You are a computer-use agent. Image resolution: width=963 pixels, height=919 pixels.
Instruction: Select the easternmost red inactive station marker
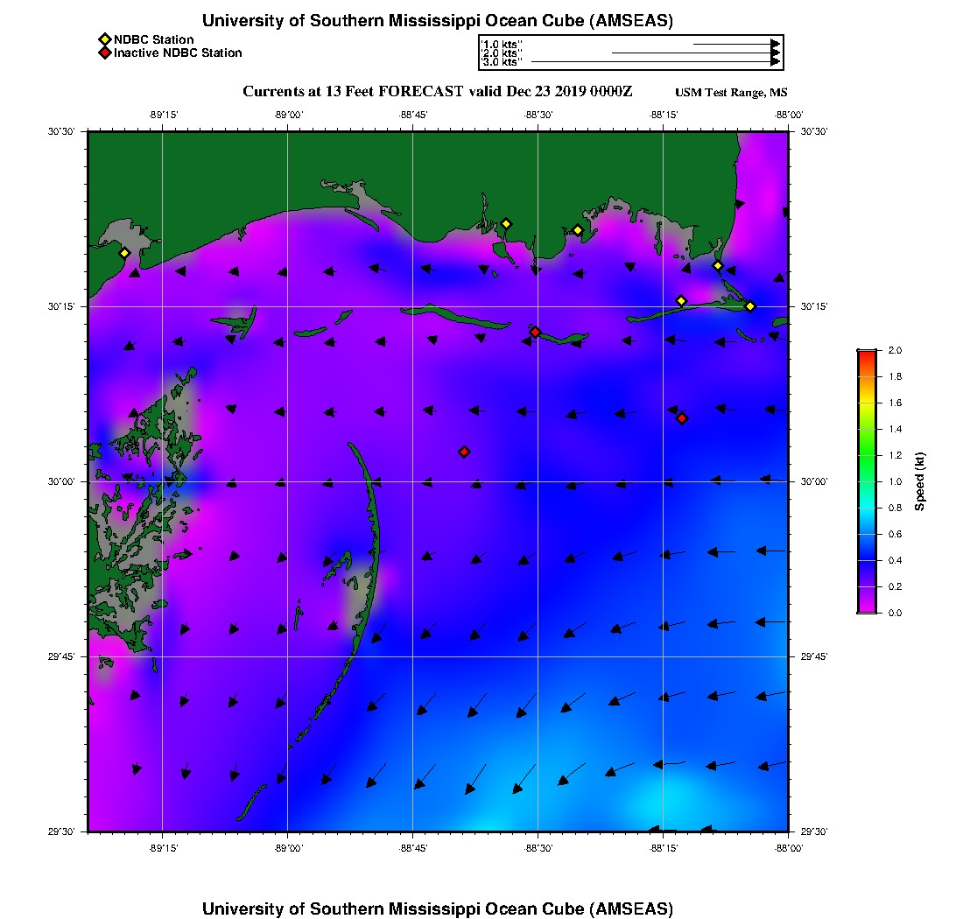coord(682,418)
